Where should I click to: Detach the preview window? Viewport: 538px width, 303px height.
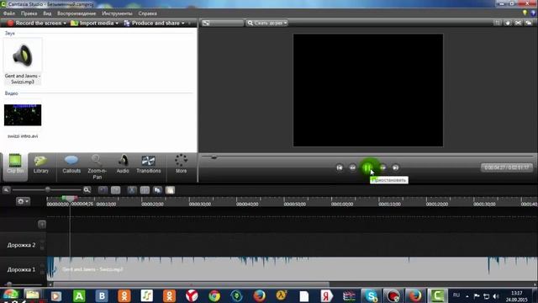pyautogui.click(x=529, y=23)
